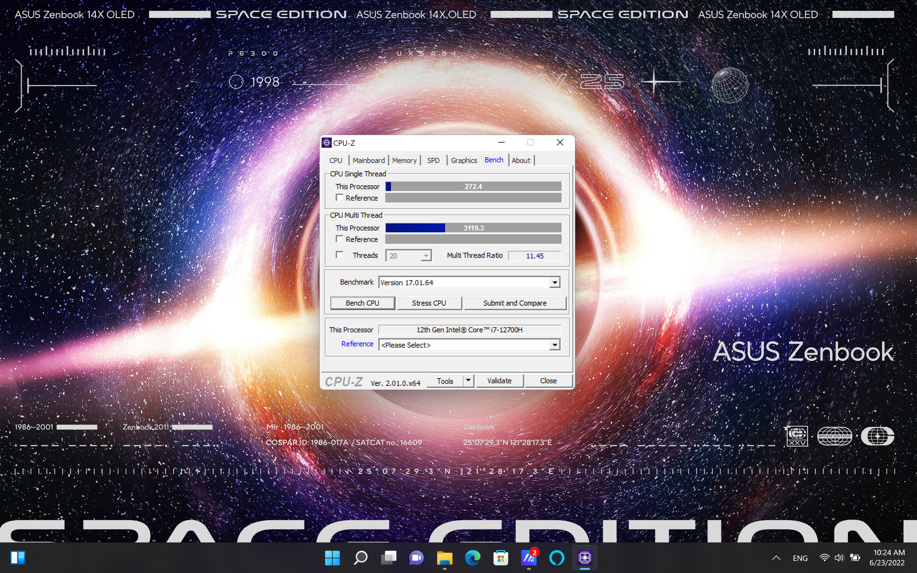Tick the Threads checkbox
Image resolution: width=917 pixels, height=573 pixels.
click(x=340, y=255)
